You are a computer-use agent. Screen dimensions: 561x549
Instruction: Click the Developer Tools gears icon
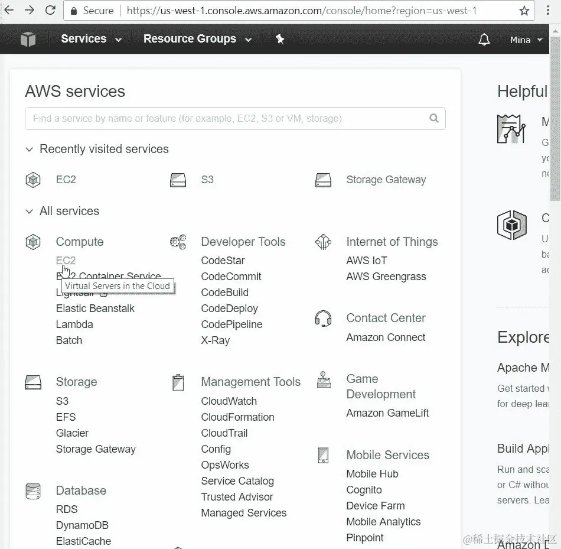click(178, 242)
